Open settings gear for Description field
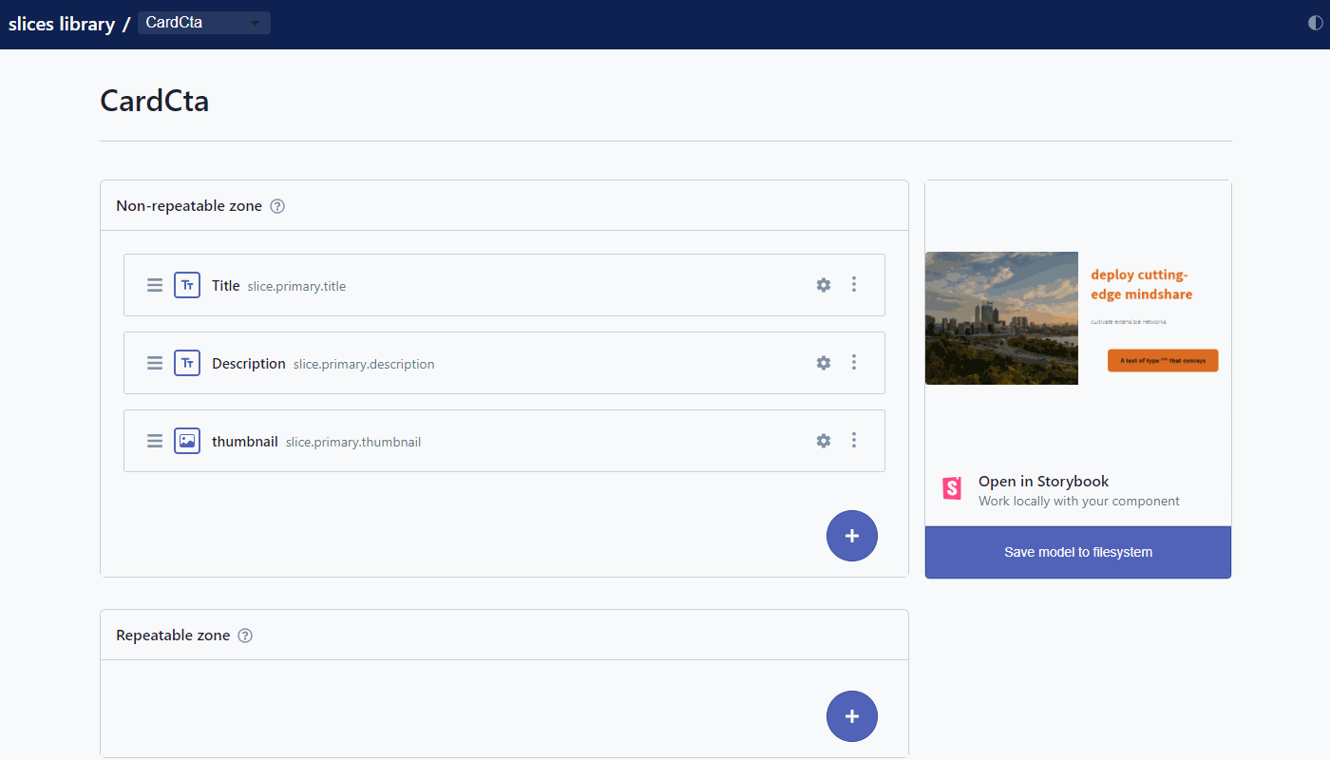The image size is (1330, 760). click(x=824, y=363)
